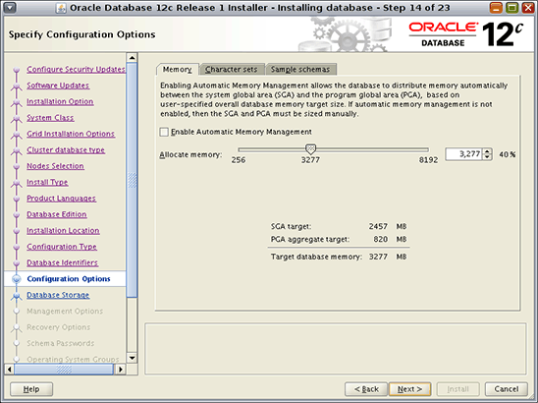Click the Cancel button

click(x=506, y=389)
